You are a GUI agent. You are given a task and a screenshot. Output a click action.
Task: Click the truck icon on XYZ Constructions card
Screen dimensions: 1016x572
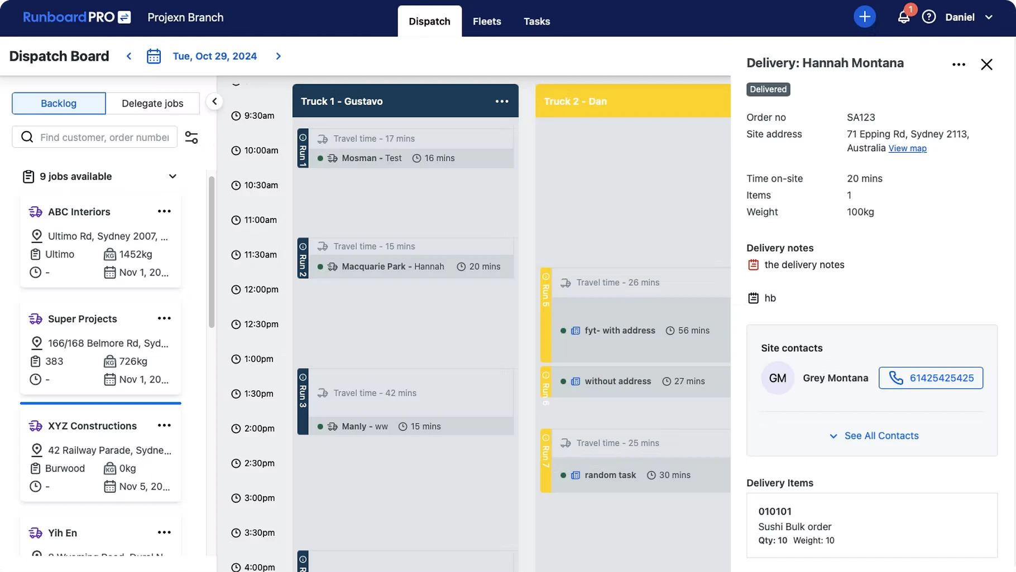35,425
